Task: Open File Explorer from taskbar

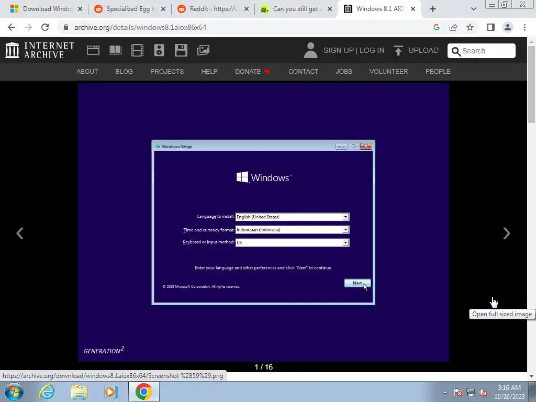Action: pyautogui.click(x=79, y=392)
